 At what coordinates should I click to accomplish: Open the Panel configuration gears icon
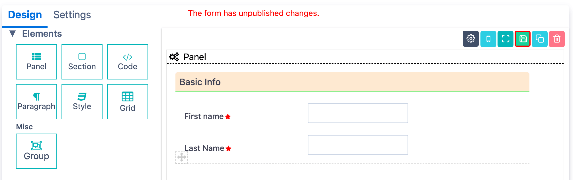(174, 56)
